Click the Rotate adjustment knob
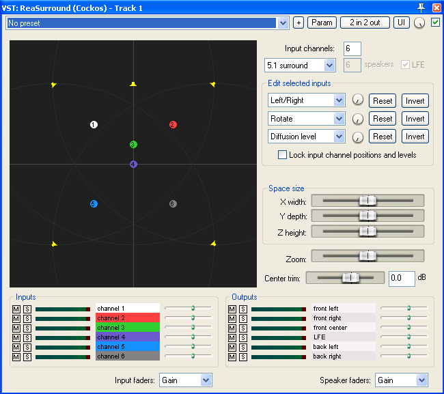444x394 pixels. tap(358, 119)
